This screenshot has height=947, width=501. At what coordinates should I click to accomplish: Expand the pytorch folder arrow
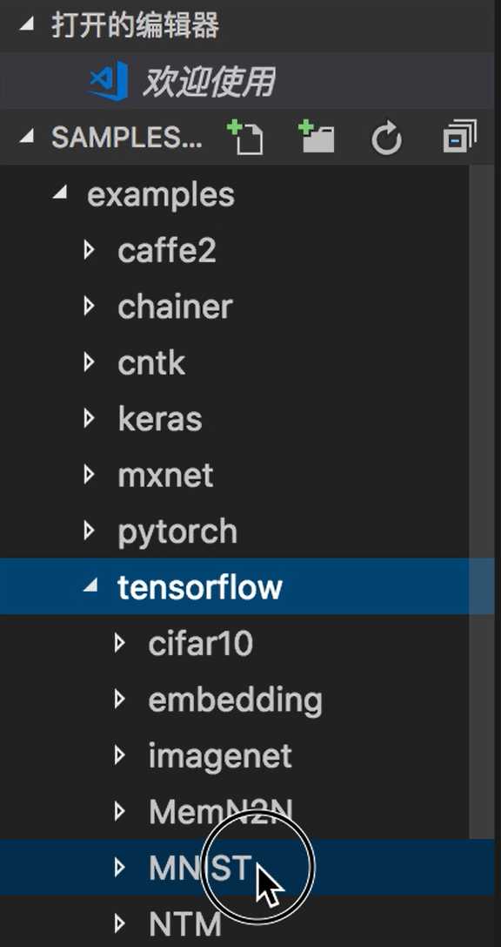click(x=90, y=531)
